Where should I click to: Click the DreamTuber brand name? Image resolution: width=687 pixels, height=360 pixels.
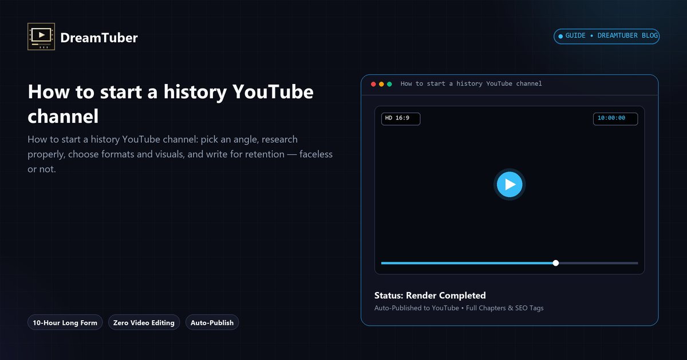(99, 38)
